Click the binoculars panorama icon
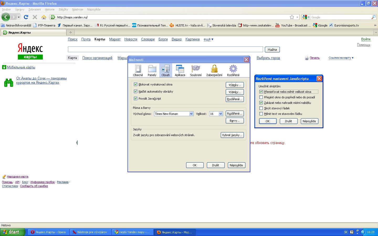Viewport: 378px width, 236px height. (x=9, y=83)
